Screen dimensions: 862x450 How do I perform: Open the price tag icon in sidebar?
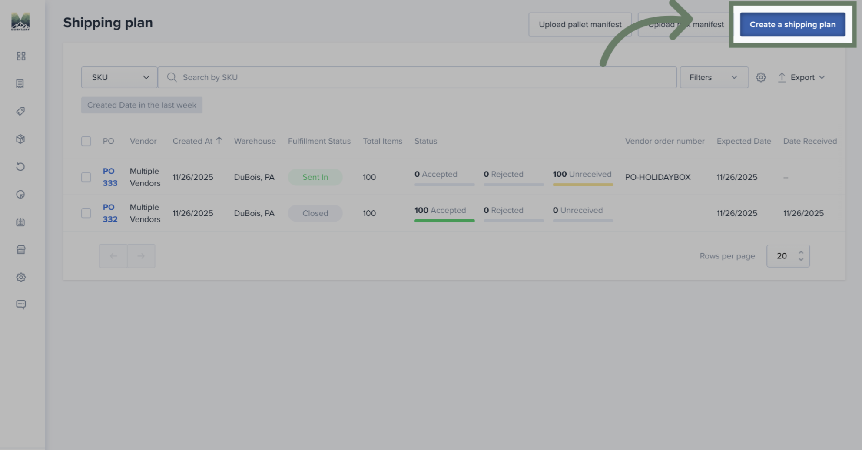click(20, 112)
